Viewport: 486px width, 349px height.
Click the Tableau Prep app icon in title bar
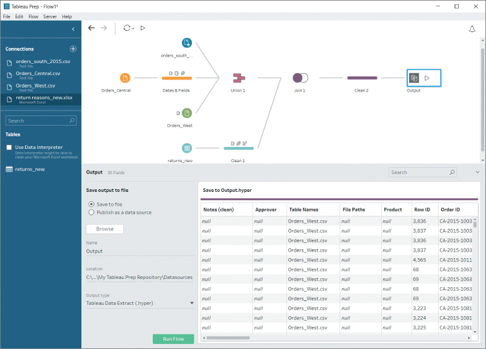pos(6,6)
